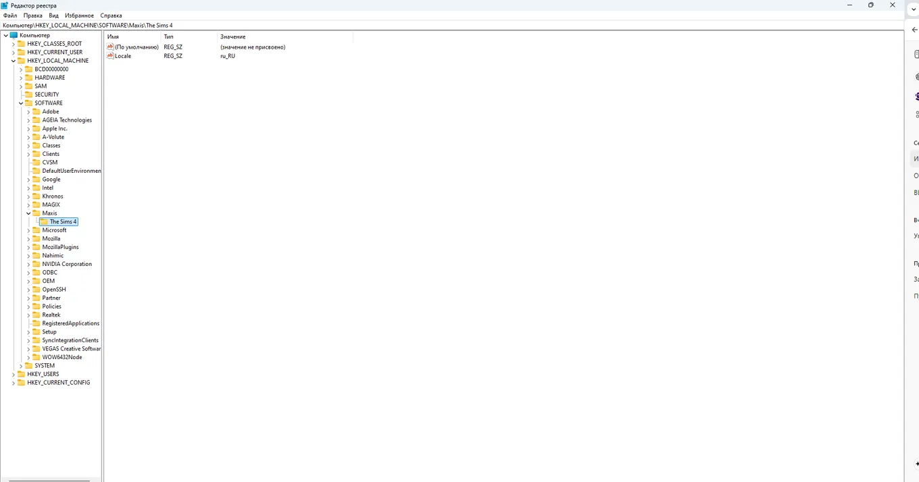This screenshot has width=919, height=482.
Task: Click the Setup folder icon
Action: click(x=36, y=331)
